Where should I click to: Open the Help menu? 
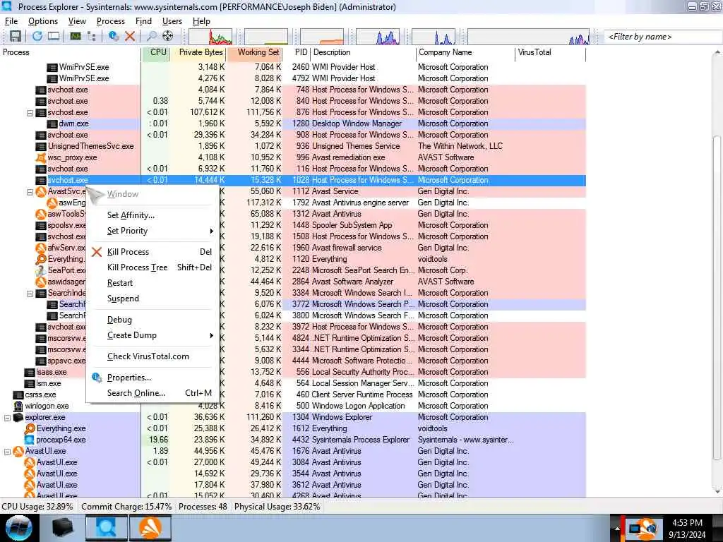pos(201,21)
